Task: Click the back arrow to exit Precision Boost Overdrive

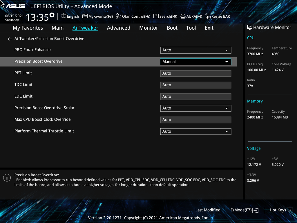Action: [x=9, y=39]
